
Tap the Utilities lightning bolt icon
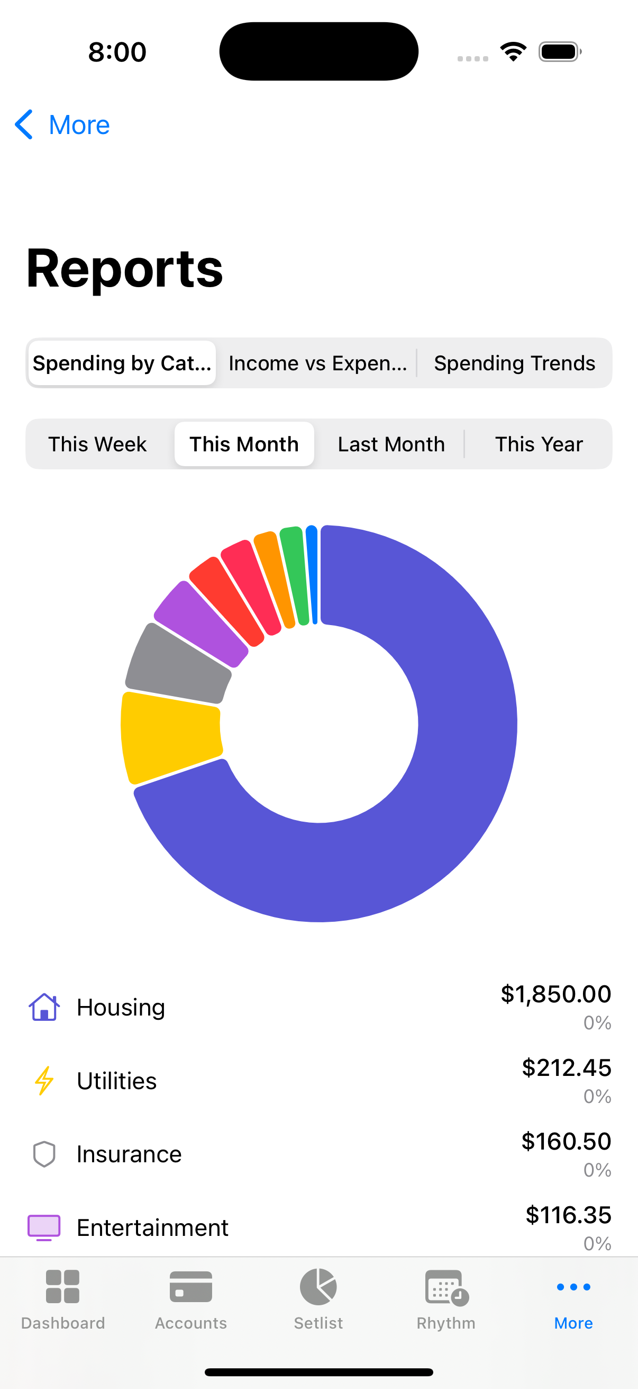tap(44, 1081)
